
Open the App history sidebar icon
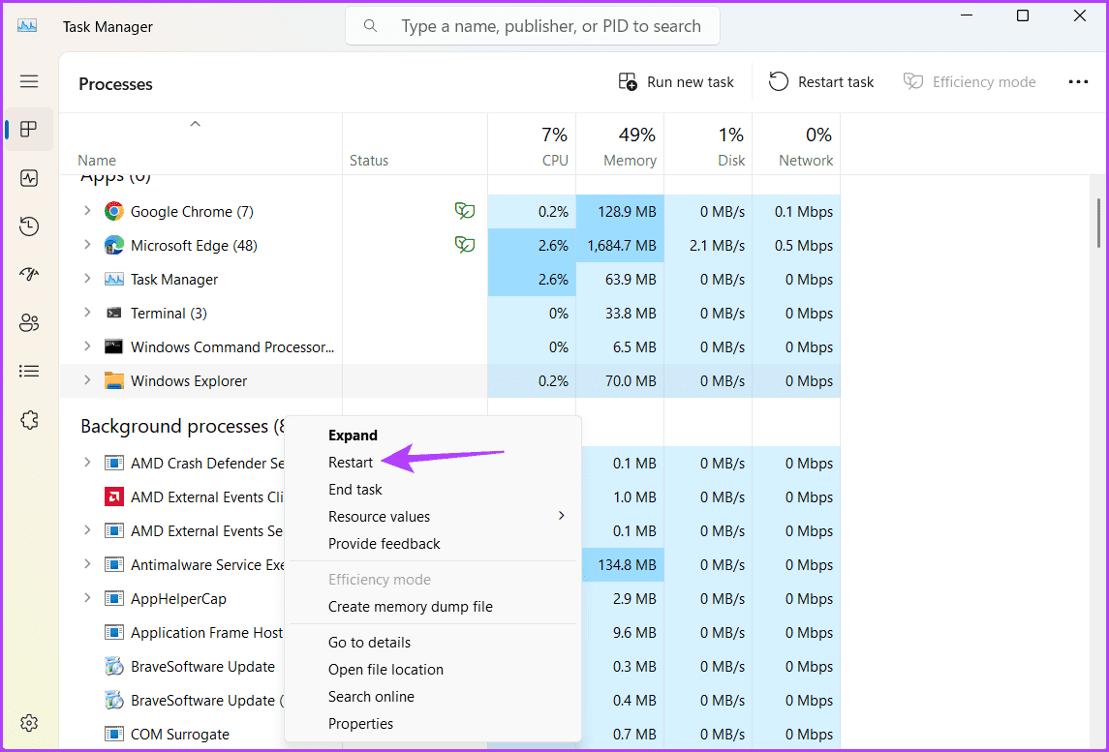coord(29,226)
